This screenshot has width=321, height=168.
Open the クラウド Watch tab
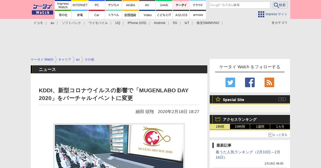point(198,5)
